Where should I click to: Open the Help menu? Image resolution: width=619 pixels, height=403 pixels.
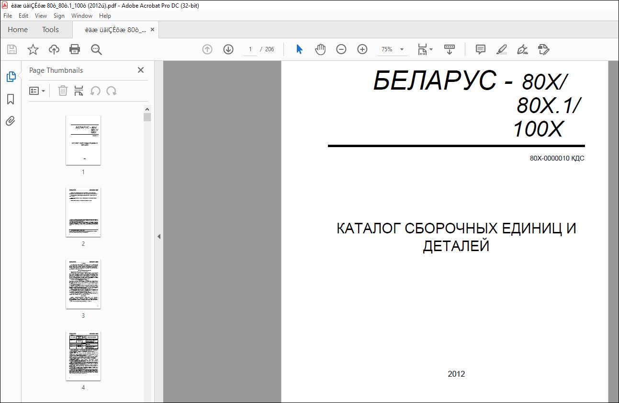point(105,16)
